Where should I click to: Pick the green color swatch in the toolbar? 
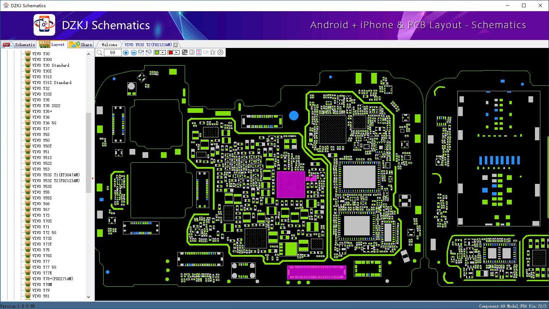coord(157,53)
